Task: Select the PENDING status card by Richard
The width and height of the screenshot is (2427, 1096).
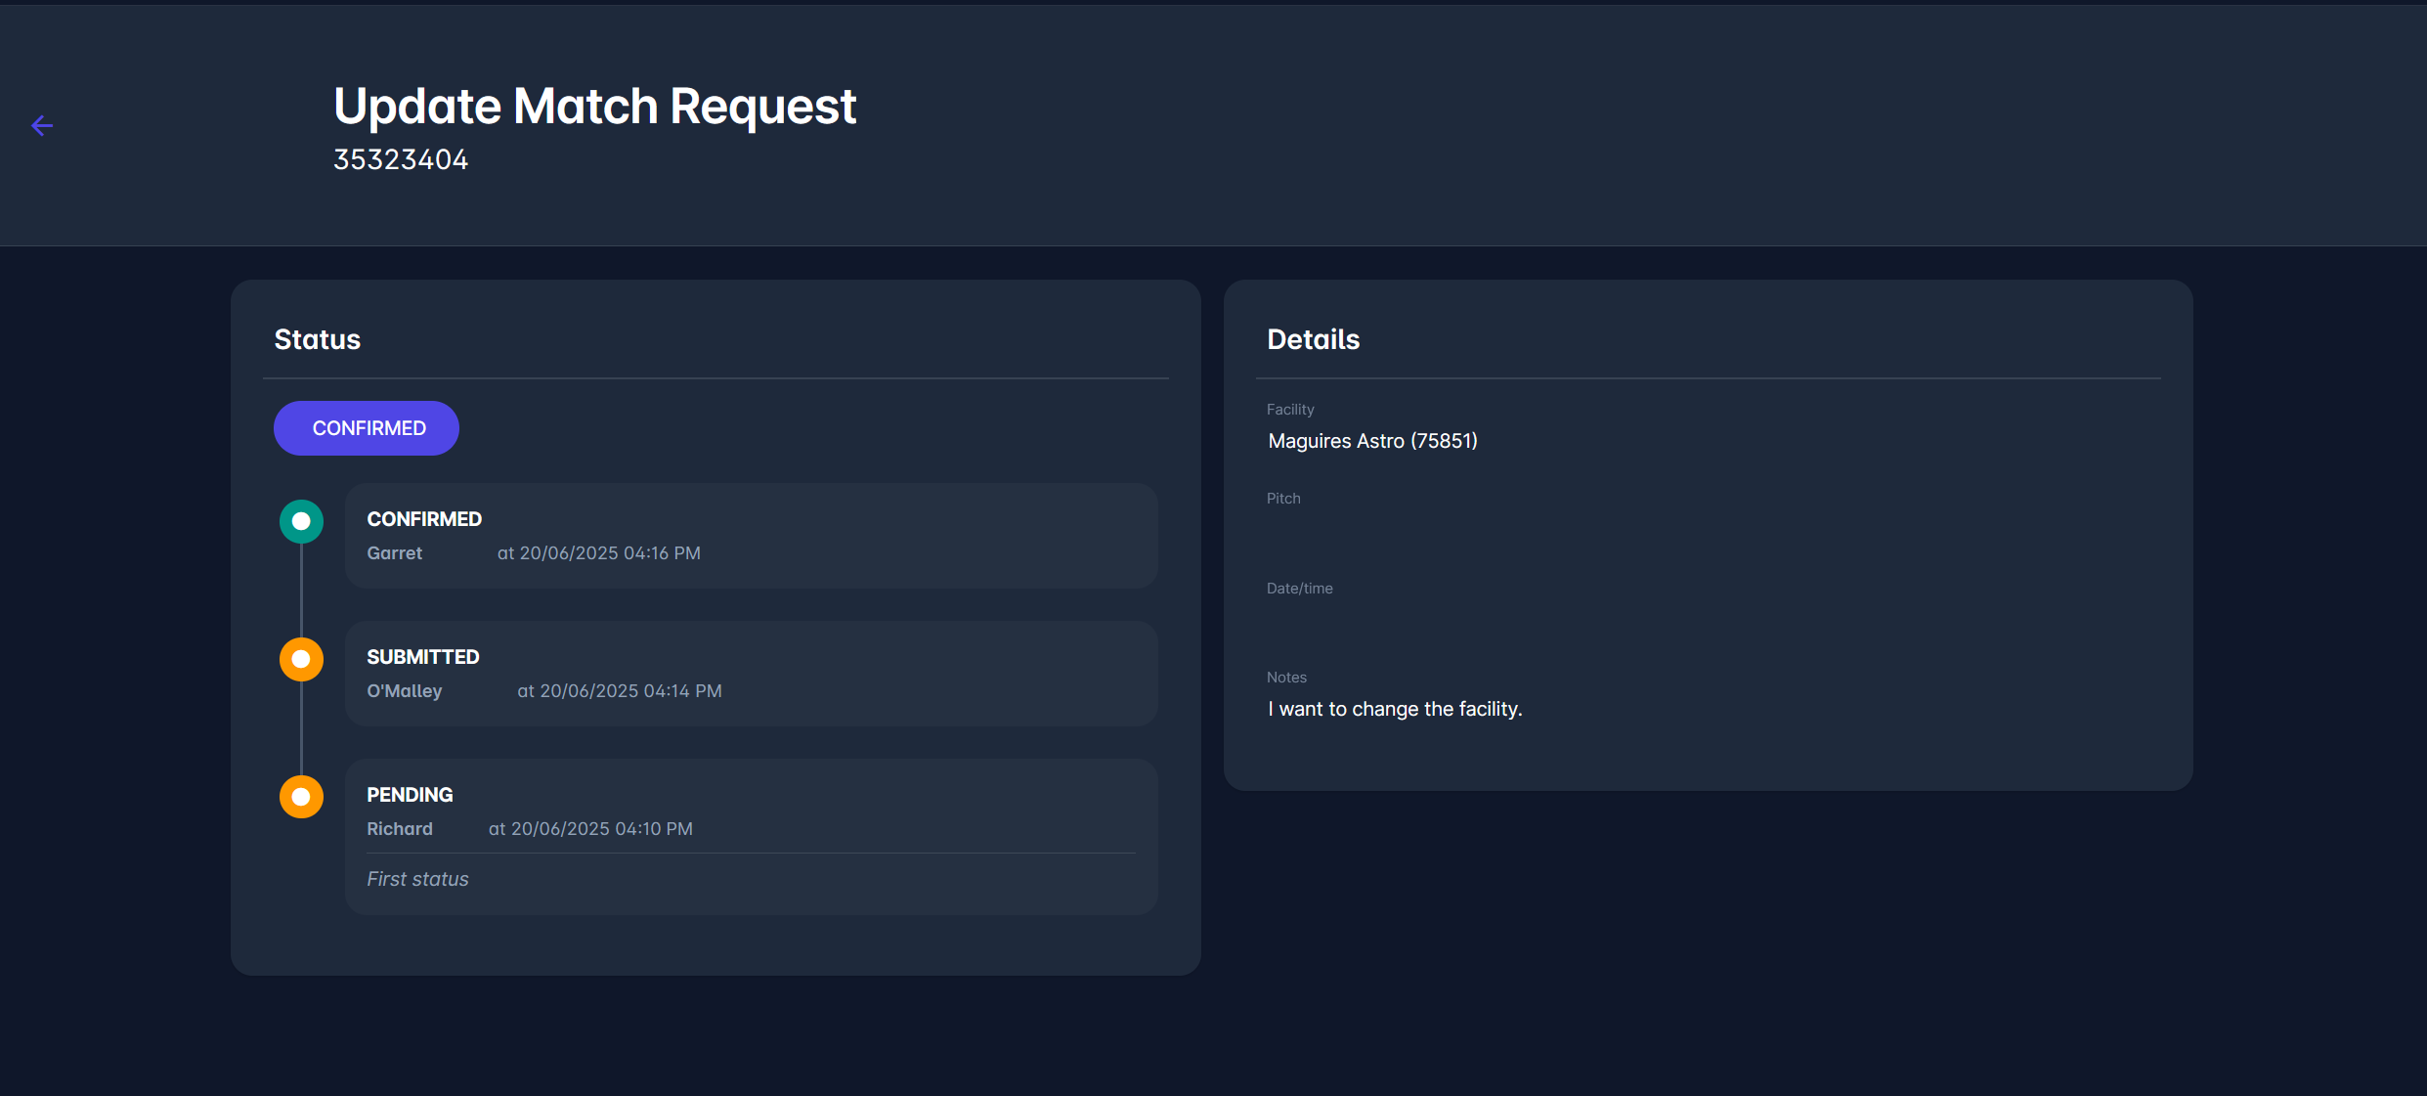Action: tap(751, 836)
